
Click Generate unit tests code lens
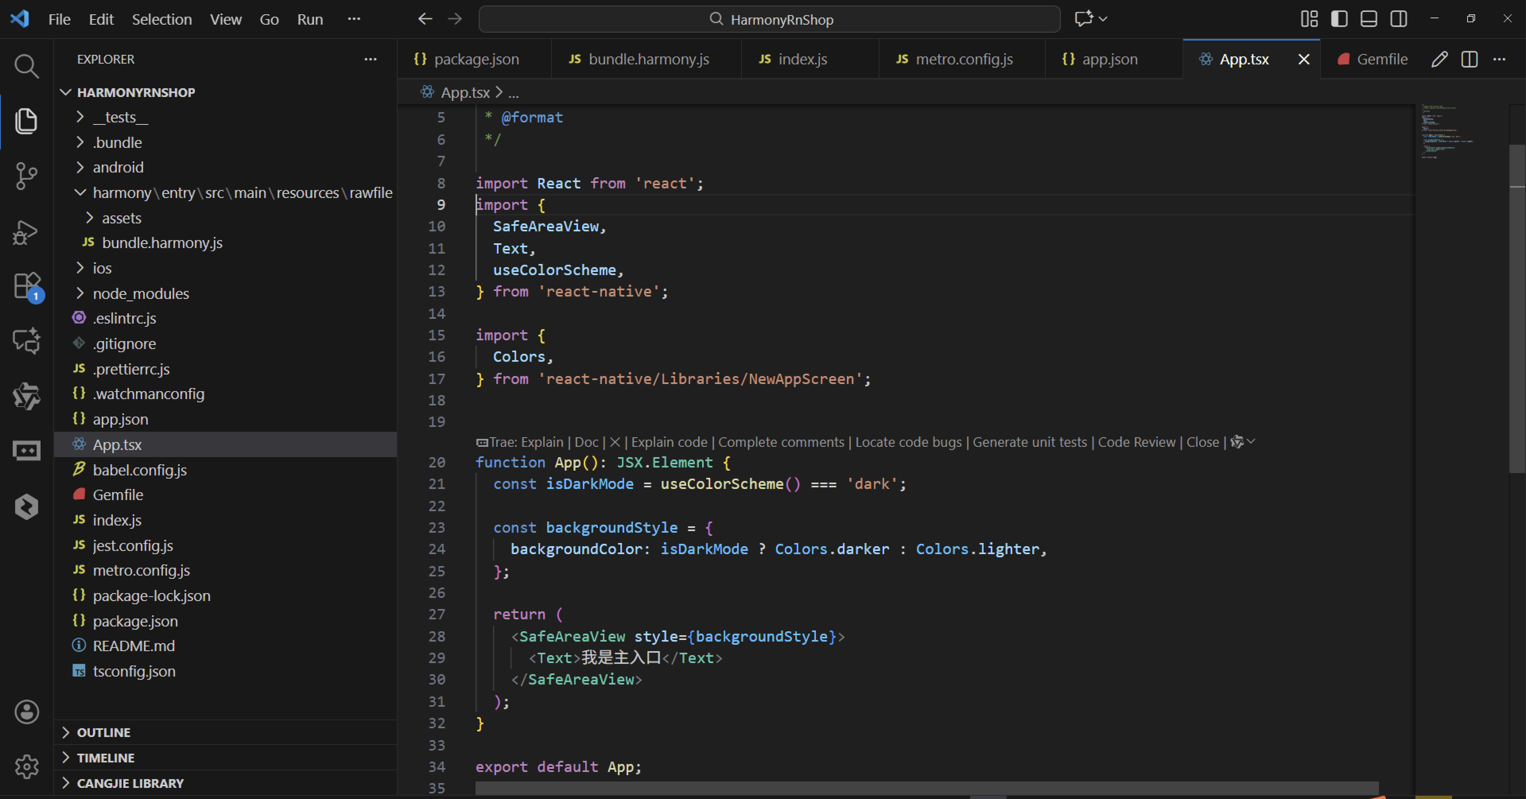pyautogui.click(x=1029, y=442)
